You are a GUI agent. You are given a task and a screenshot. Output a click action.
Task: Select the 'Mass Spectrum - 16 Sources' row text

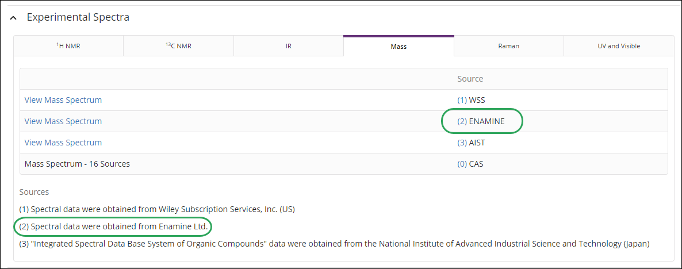77,164
